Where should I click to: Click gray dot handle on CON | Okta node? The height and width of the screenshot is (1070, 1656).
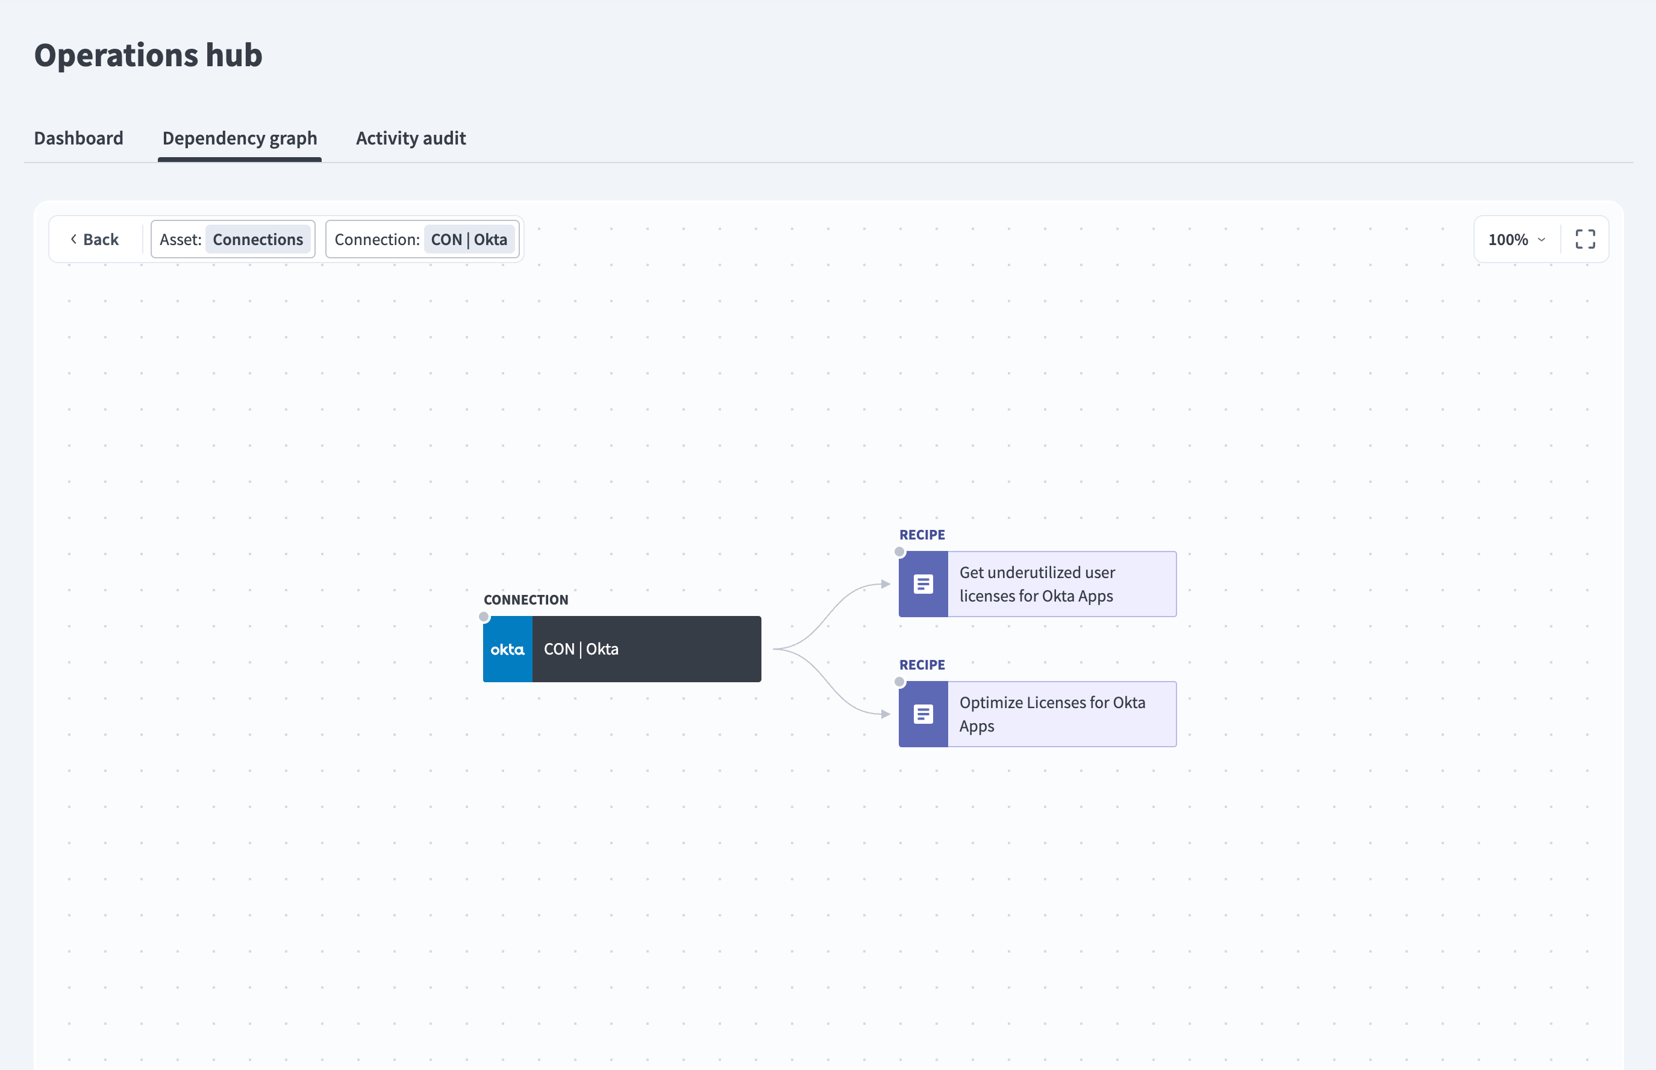[x=484, y=617]
